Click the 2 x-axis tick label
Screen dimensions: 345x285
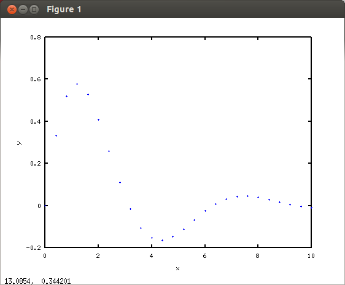point(98,256)
